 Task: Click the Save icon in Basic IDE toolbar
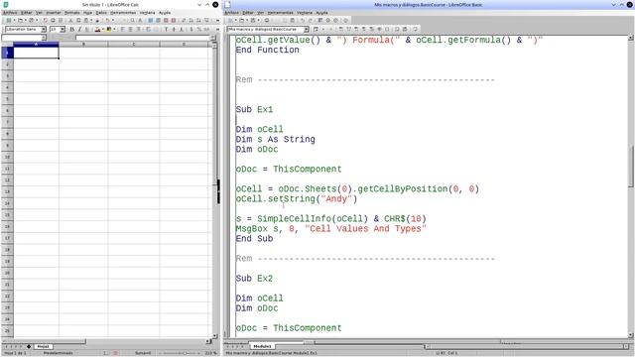point(253,20)
